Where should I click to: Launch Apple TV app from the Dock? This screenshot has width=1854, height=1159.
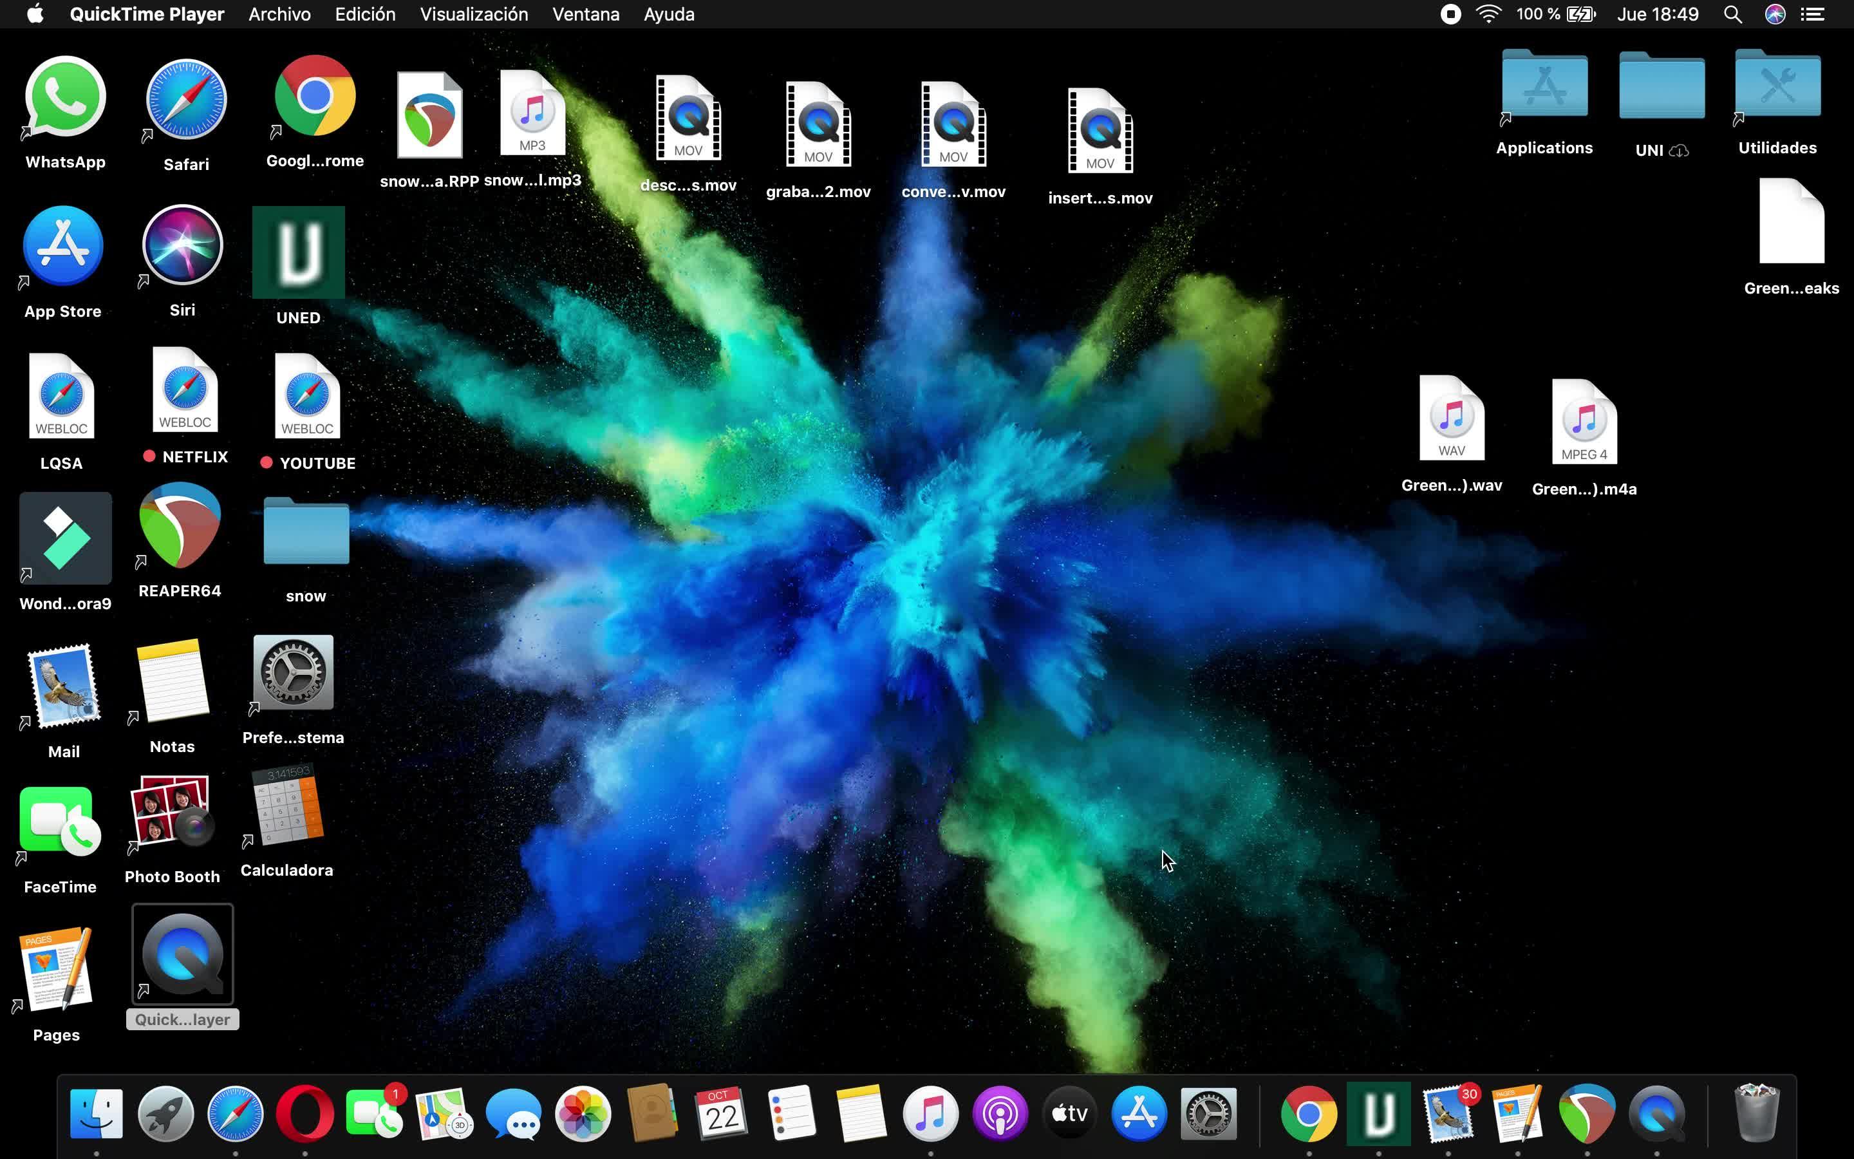click(1069, 1114)
